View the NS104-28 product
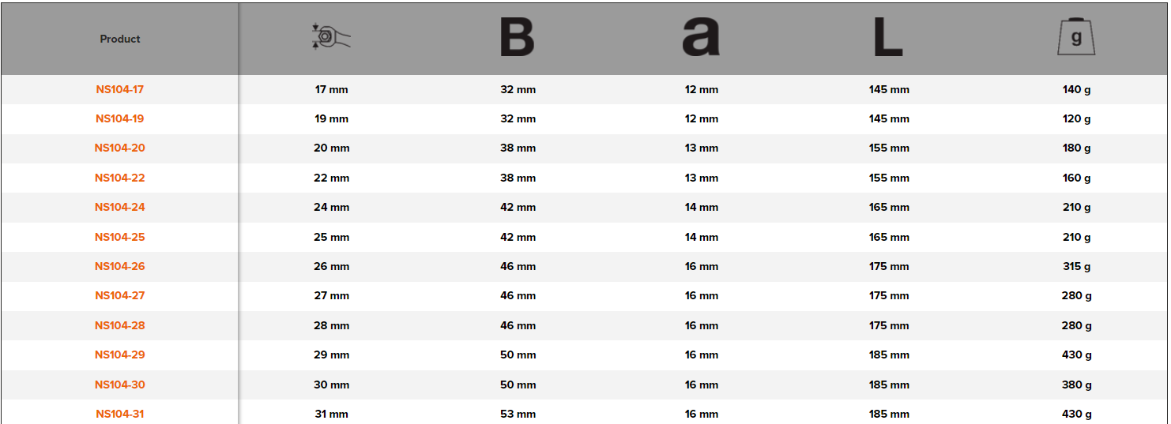Viewport: 1171px width, 424px height. click(x=120, y=325)
